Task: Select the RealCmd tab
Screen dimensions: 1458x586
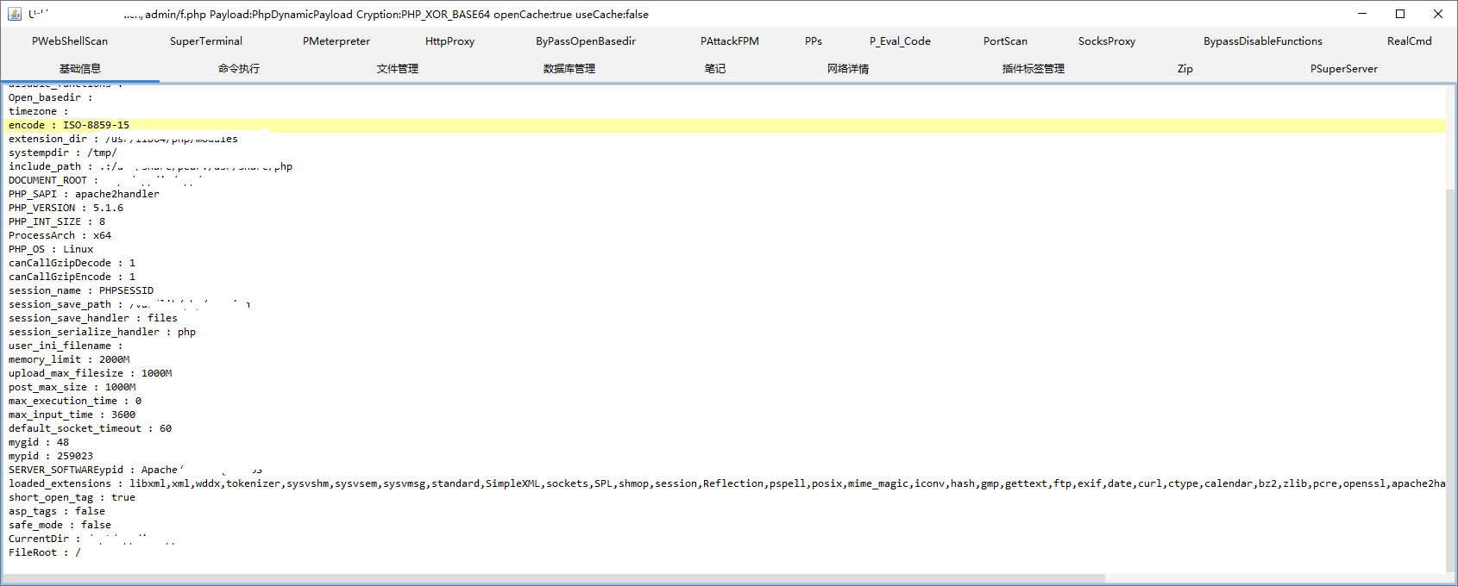Action: click(1410, 41)
